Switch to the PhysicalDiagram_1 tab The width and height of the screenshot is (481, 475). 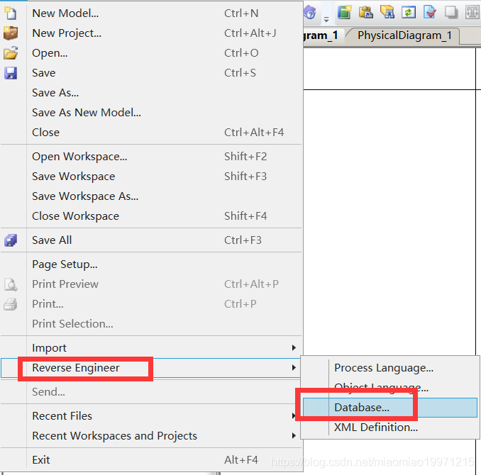pos(404,35)
